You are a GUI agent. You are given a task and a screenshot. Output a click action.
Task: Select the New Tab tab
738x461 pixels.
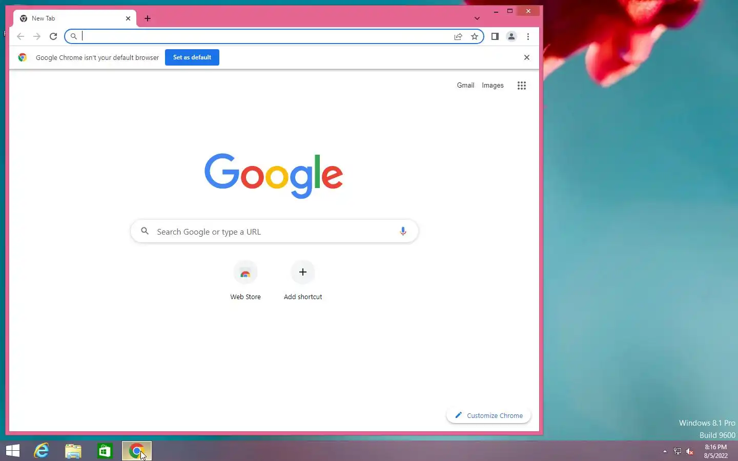[75, 18]
